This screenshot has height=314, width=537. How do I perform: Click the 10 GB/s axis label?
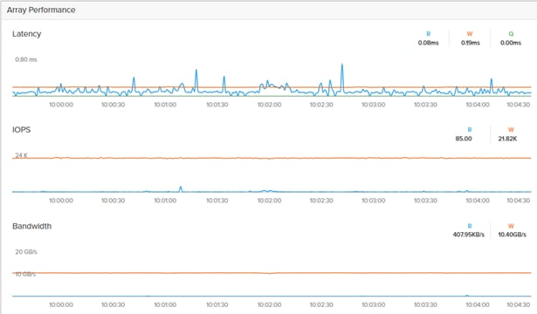point(25,275)
